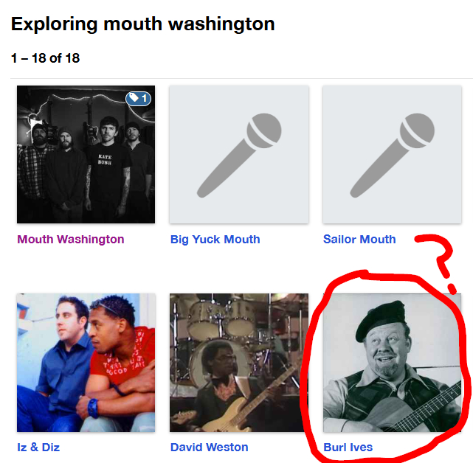Image resolution: width=473 pixels, height=463 pixels.
Task: Open the Iz & Diz artist photo
Action: pos(86,362)
